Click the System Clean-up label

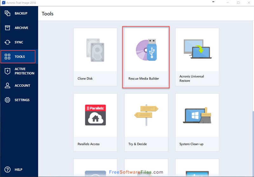191,144
